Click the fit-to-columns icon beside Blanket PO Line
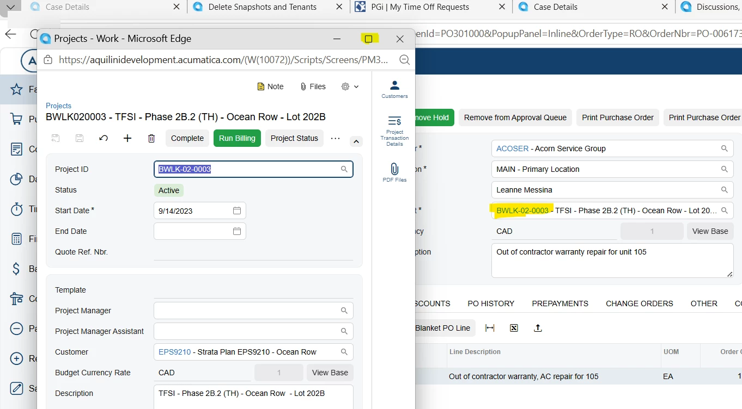 click(490, 328)
